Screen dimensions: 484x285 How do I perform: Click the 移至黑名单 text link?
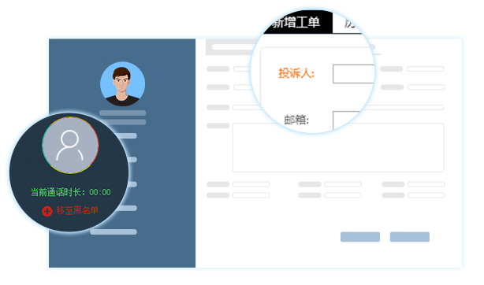pos(77,211)
